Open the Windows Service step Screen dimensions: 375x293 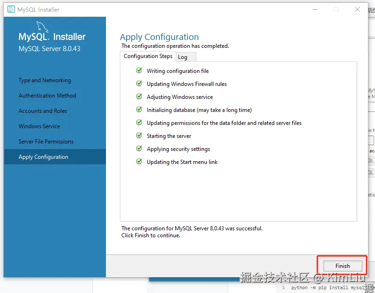point(39,126)
